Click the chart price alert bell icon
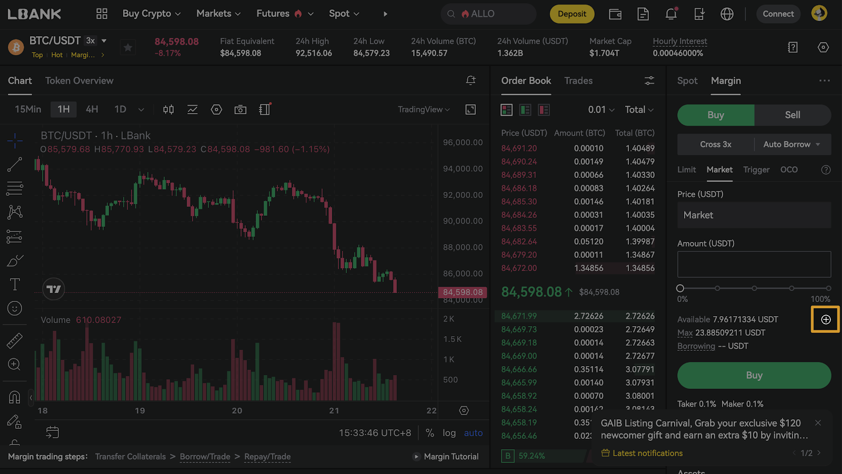842x474 pixels. 470,80
